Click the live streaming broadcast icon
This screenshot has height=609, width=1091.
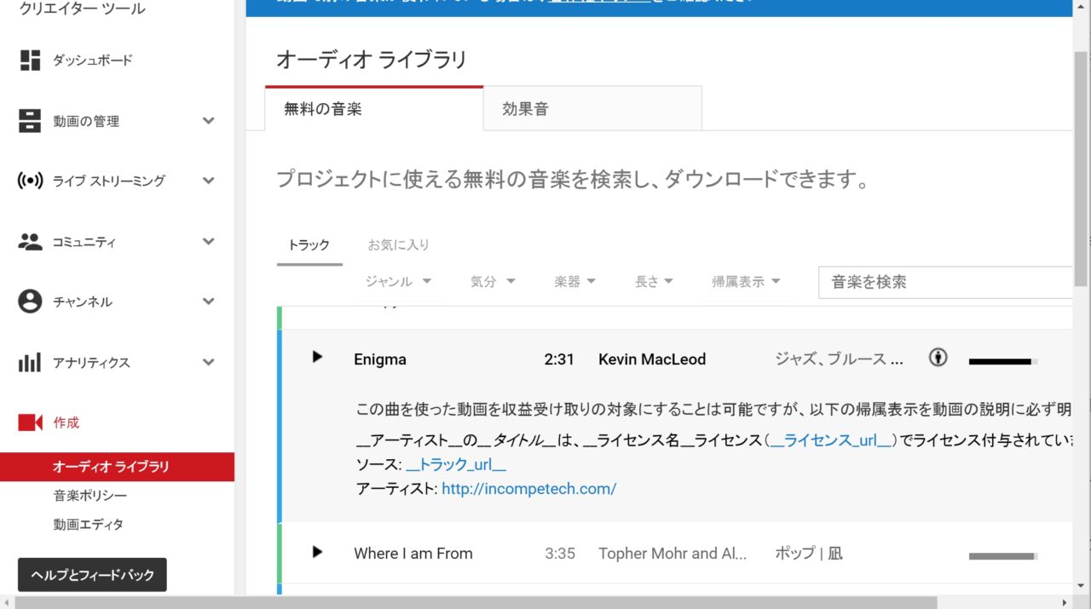(30, 181)
